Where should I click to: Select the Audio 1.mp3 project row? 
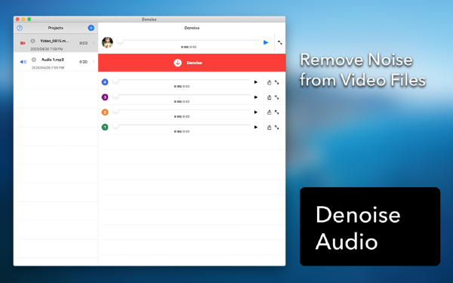[x=56, y=62]
